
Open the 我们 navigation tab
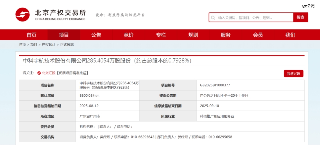tap(290, 35)
